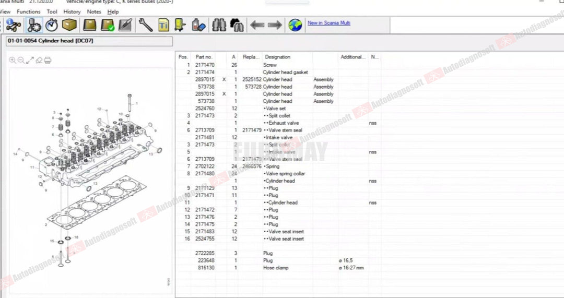This screenshot has height=298, width=564.
Task: Select the Valve spring collar row
Action: coord(278,174)
